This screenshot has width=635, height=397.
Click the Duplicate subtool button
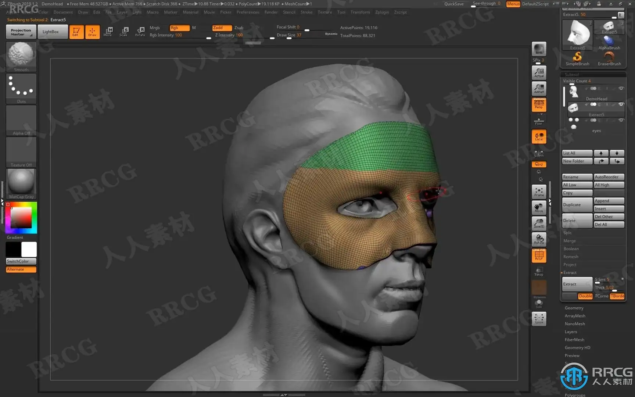[x=577, y=205]
